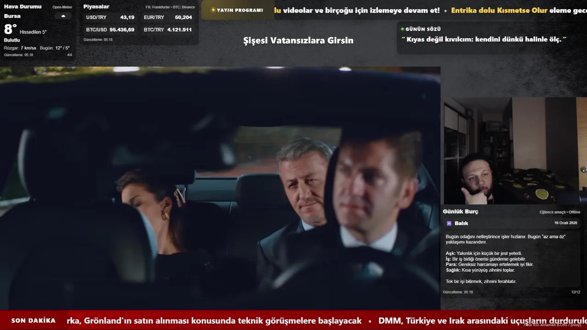587x330 pixels.
Task: Click the 12/12 horoscope page counter
Action: click(x=576, y=292)
